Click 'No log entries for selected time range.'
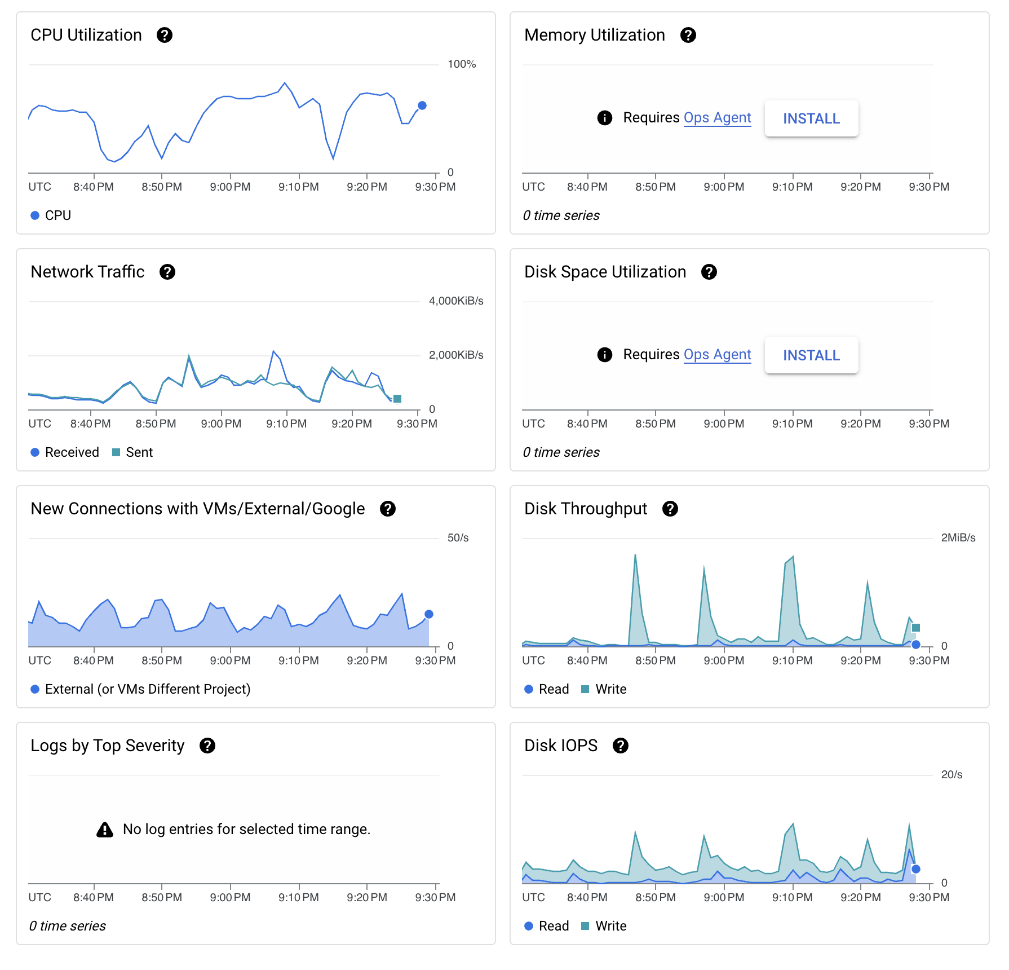 click(246, 829)
